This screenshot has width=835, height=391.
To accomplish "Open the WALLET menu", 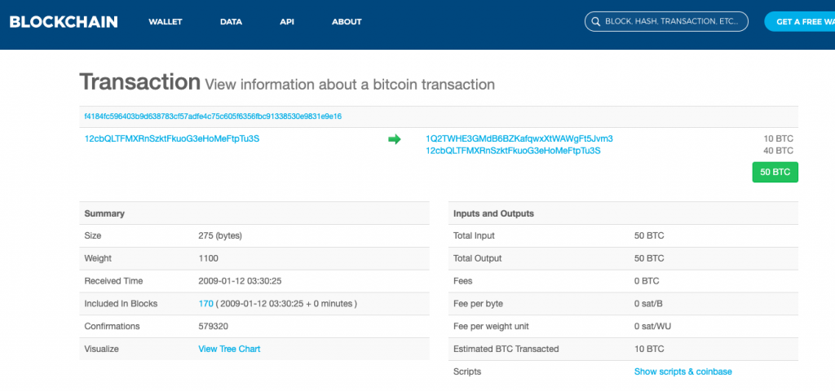I will pyautogui.click(x=166, y=22).
